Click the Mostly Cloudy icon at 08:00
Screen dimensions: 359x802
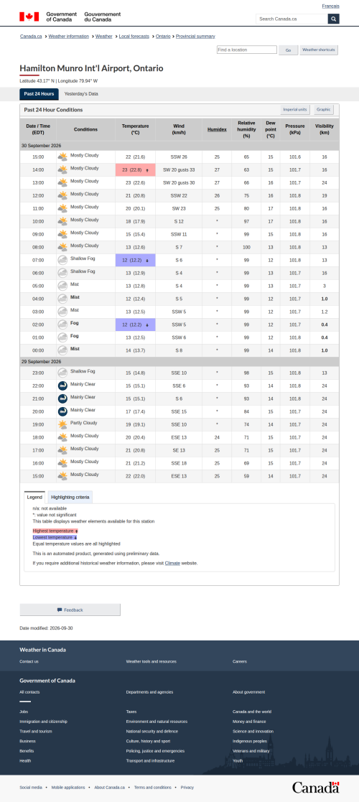62,247
